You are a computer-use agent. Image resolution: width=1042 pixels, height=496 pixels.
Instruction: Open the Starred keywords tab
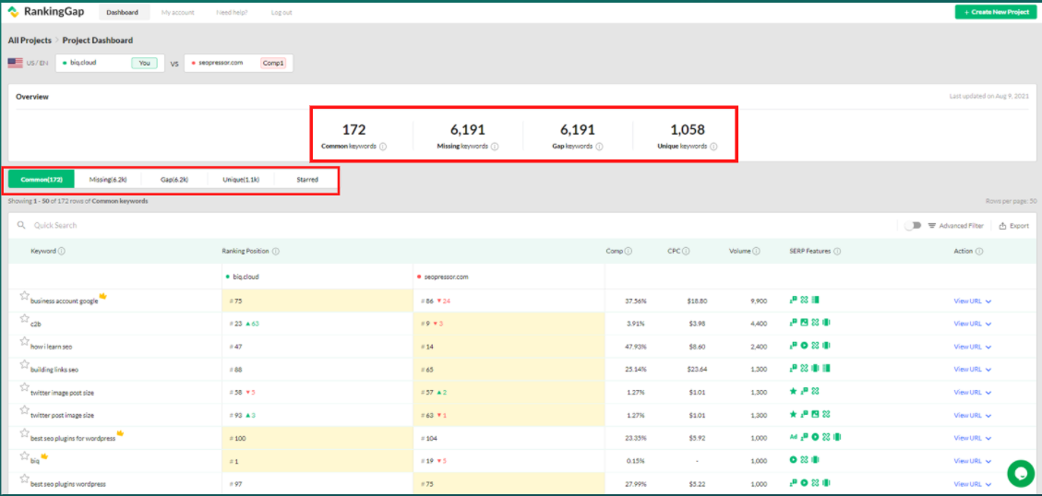307,179
